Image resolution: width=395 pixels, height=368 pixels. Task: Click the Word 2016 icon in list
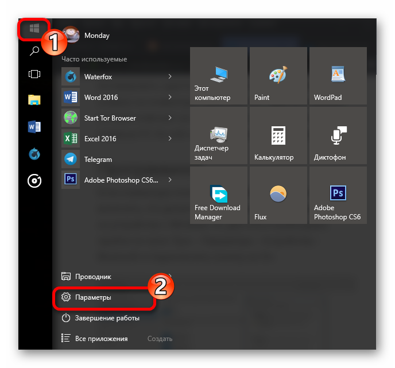click(71, 97)
